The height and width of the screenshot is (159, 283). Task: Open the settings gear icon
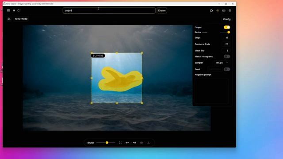point(230,11)
